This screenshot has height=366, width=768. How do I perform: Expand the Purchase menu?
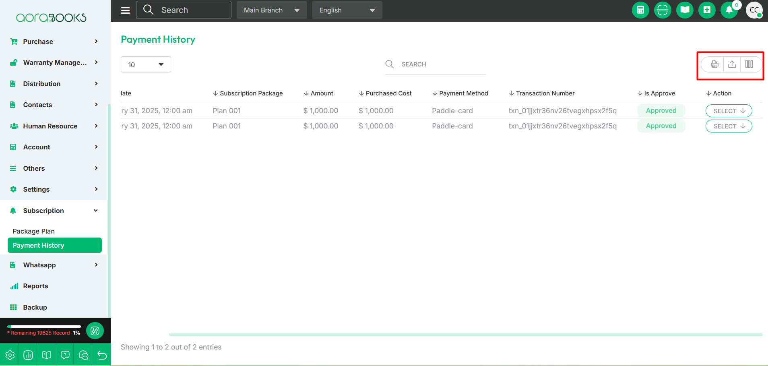point(54,41)
